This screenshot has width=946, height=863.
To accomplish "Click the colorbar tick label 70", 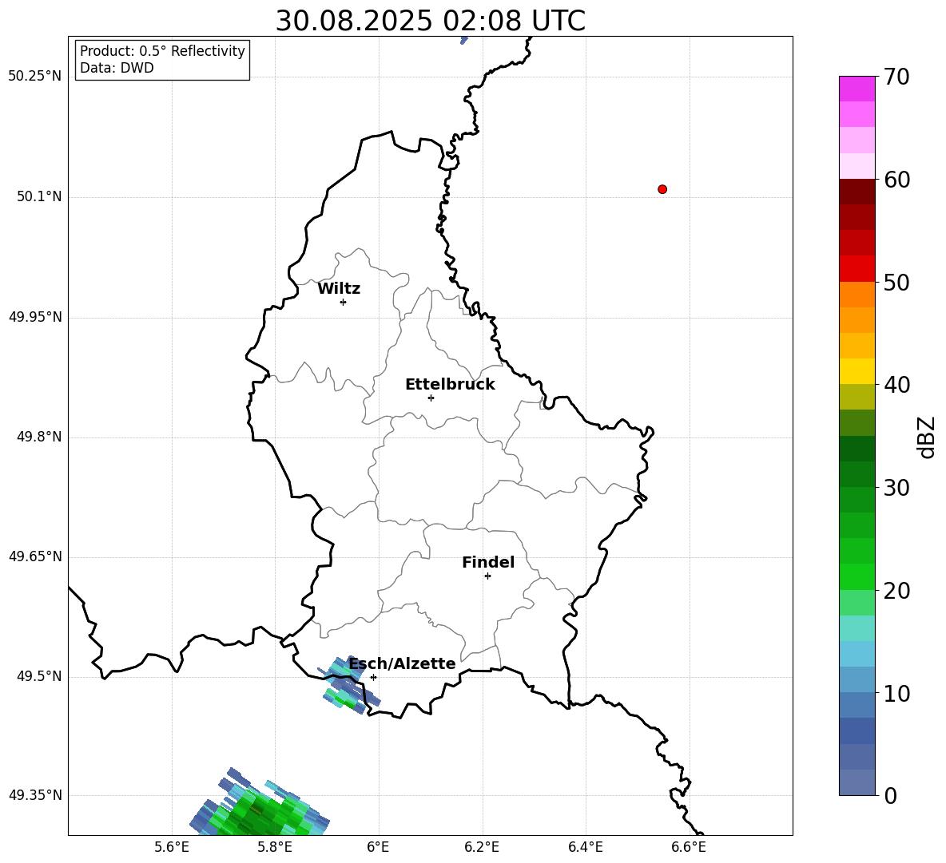I will tap(896, 77).
